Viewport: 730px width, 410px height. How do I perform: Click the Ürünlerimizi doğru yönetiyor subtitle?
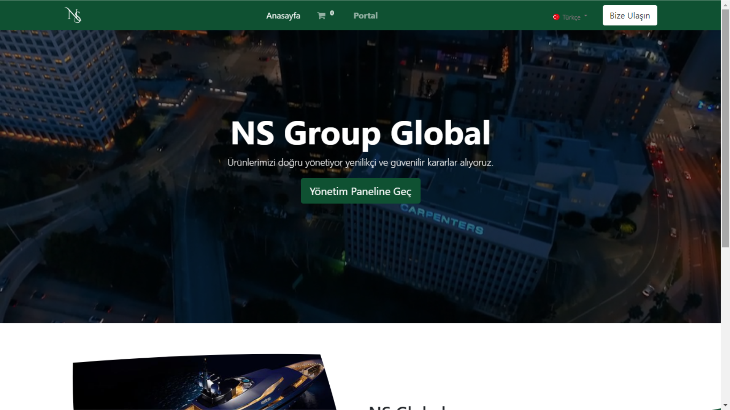pos(360,162)
